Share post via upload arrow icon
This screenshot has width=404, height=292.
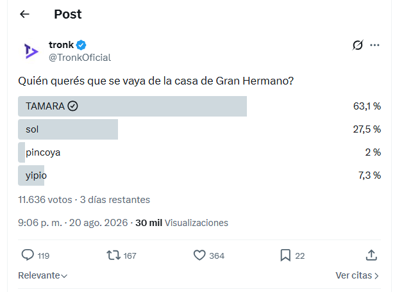coord(371,255)
